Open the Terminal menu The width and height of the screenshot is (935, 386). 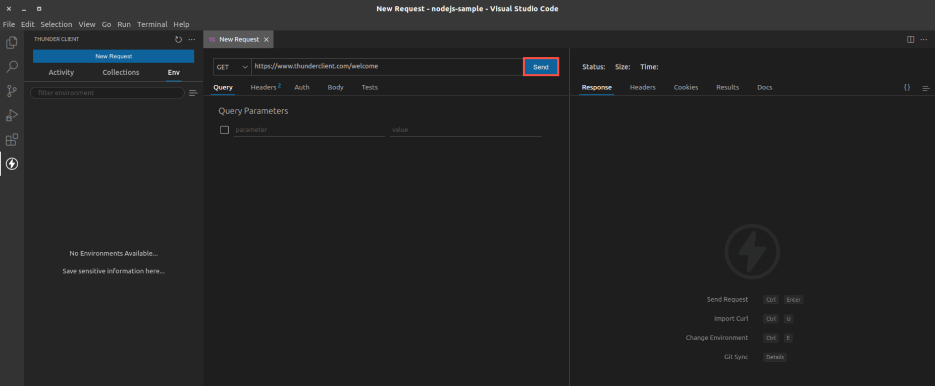[152, 24]
